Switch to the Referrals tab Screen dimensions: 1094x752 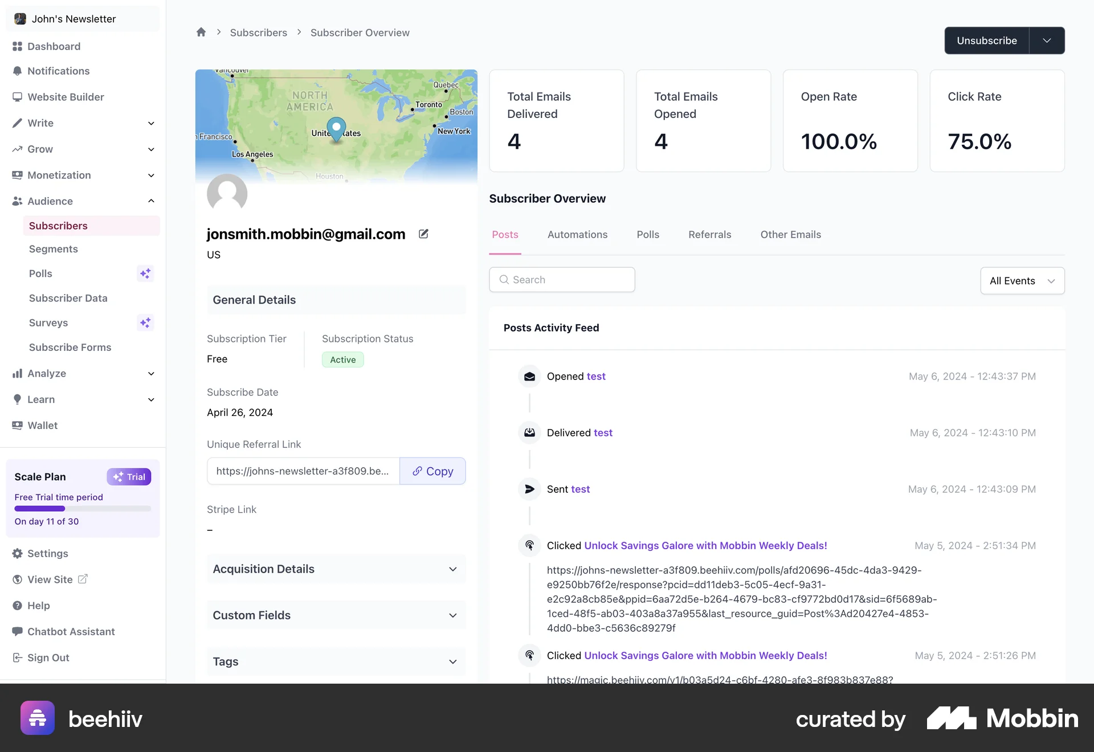pos(709,234)
